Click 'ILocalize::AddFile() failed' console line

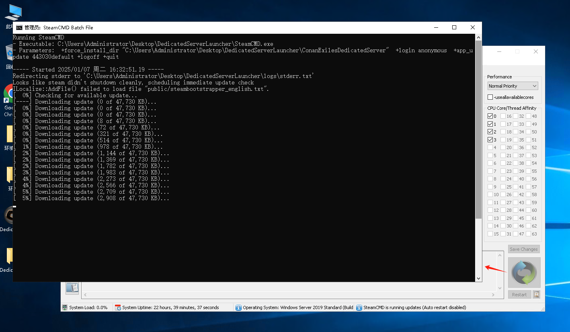tap(141, 89)
